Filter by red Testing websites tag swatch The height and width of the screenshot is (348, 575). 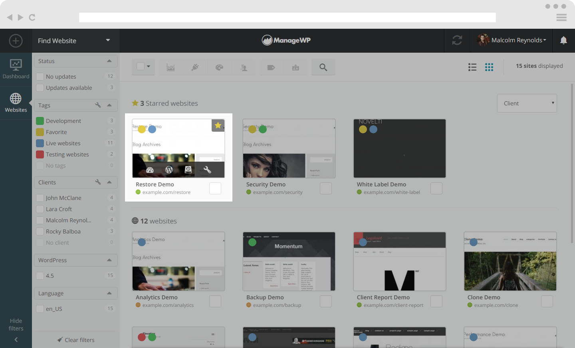click(x=40, y=154)
